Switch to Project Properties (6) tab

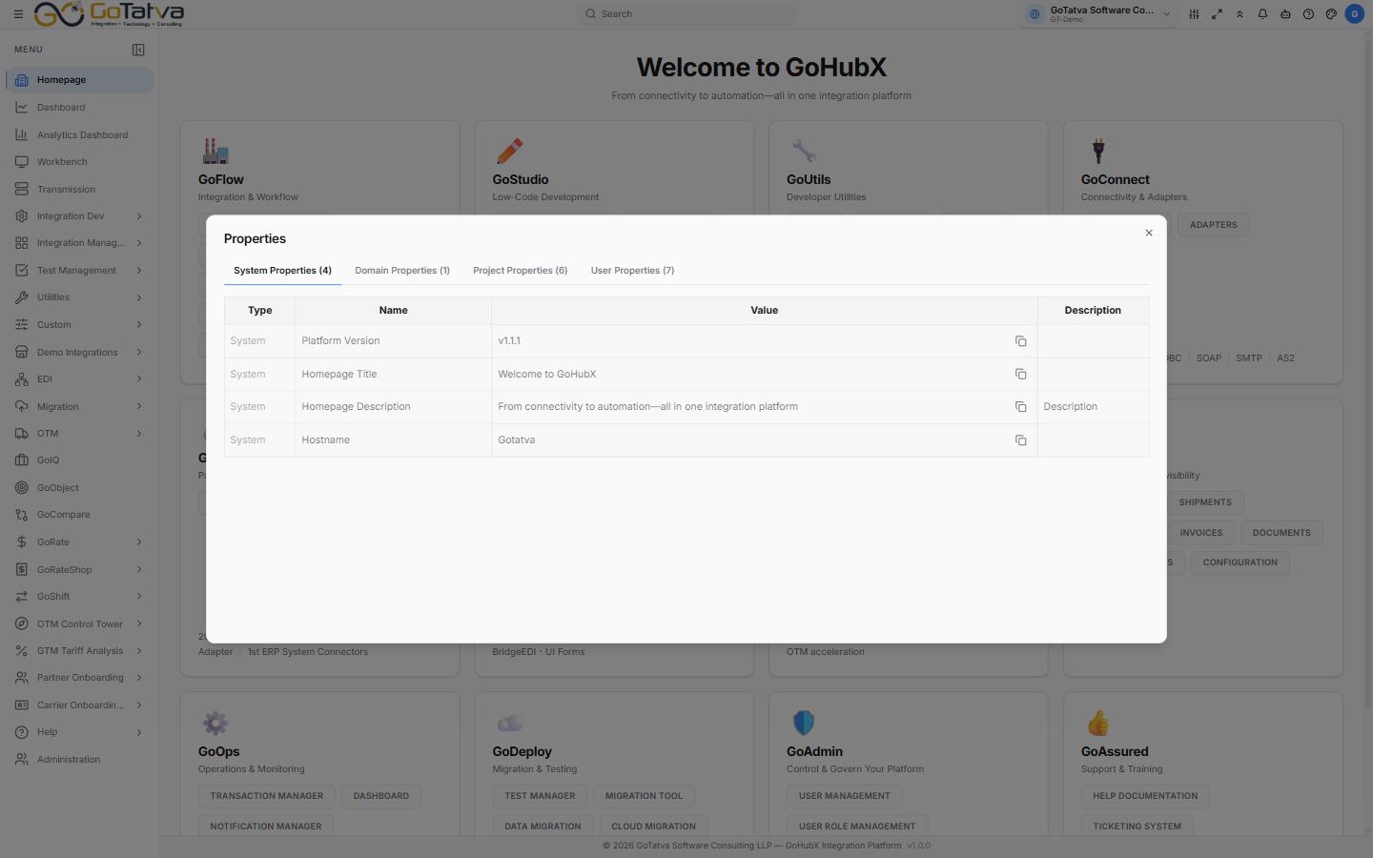click(x=521, y=271)
